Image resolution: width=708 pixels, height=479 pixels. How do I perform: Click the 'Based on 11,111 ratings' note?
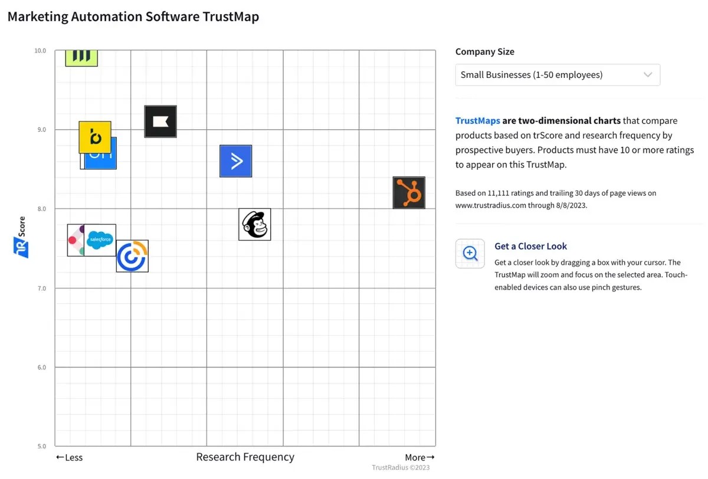tap(556, 199)
